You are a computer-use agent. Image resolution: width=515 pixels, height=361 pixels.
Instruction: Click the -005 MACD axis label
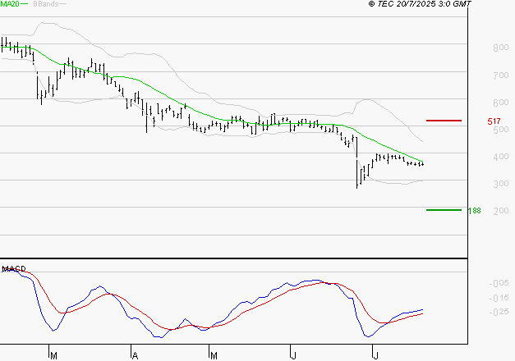pos(498,284)
